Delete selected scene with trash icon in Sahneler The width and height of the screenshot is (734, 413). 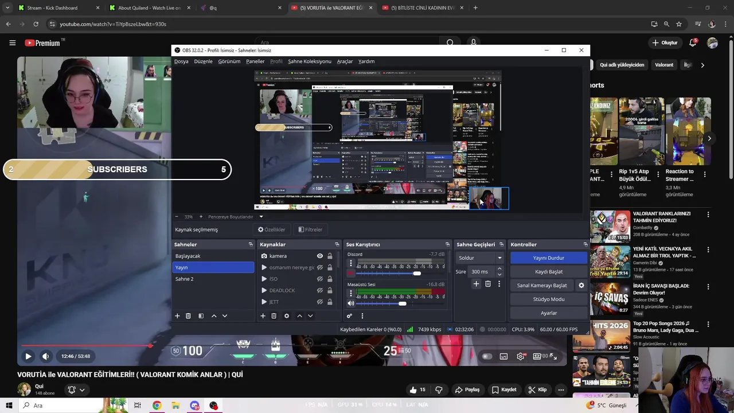[188, 315]
